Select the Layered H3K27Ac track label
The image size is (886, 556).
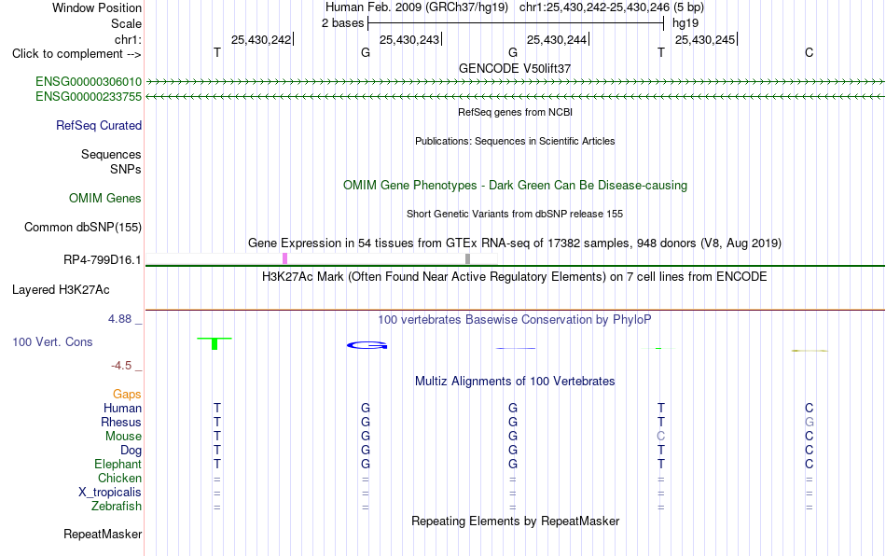(61, 290)
